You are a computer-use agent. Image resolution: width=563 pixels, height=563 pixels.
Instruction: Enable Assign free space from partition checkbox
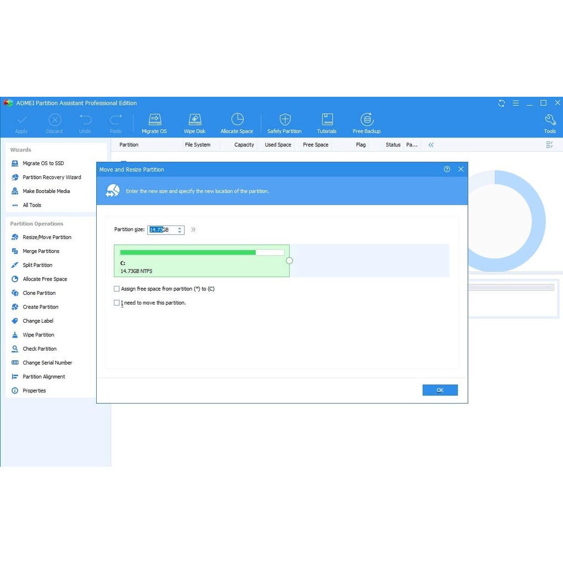117,289
